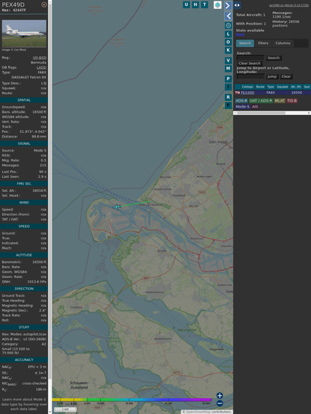
Task: Click the UAT / ADS-R legend label
Action: click(260, 101)
